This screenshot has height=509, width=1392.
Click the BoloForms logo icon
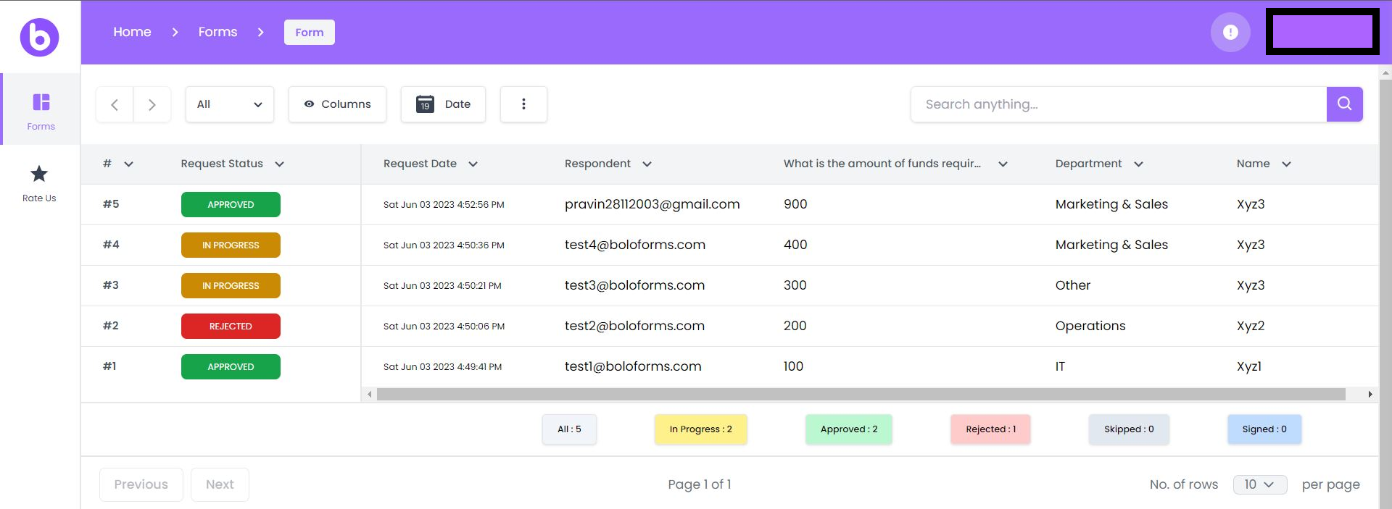click(39, 37)
